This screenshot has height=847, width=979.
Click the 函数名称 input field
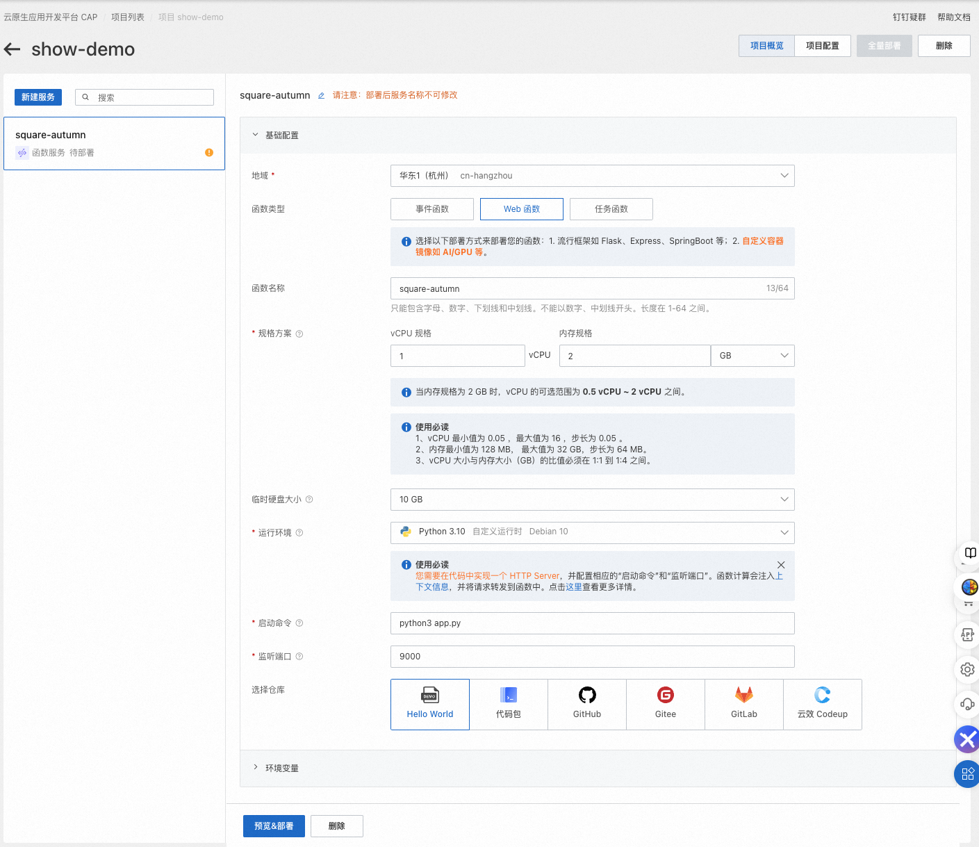(x=593, y=288)
